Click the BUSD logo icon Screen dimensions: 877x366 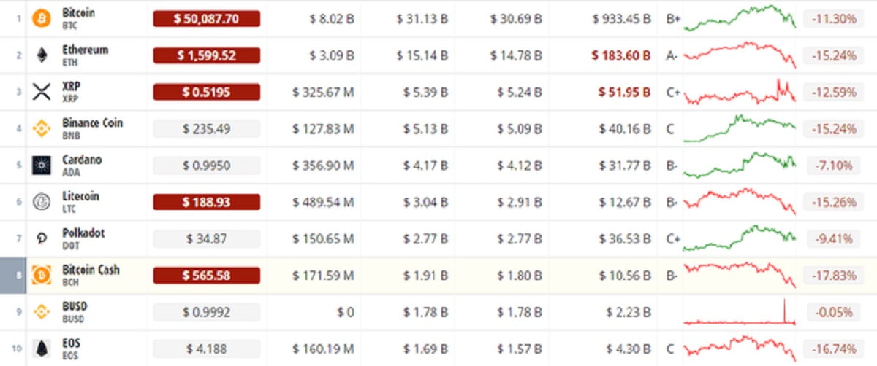[x=42, y=312]
